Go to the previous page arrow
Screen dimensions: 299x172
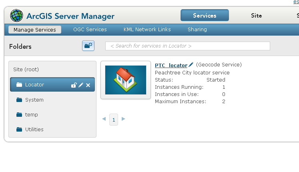coord(104,119)
